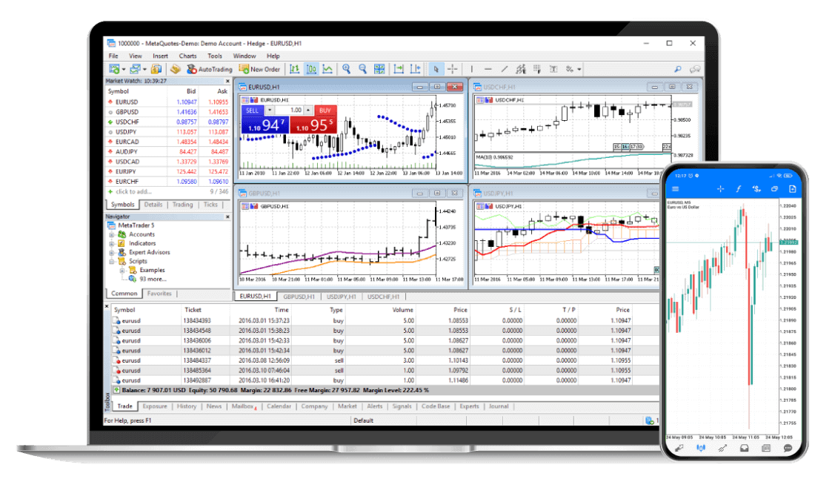Screen dimensions: 815x482
Task: Enable chart auto scroll icon
Action: 399,69
